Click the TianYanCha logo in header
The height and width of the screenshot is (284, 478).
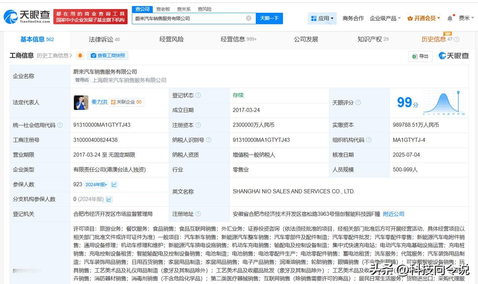27,16
